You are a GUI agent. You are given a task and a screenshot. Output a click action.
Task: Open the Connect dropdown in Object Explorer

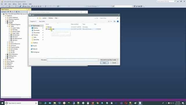pyautogui.click(x=4, y=12)
